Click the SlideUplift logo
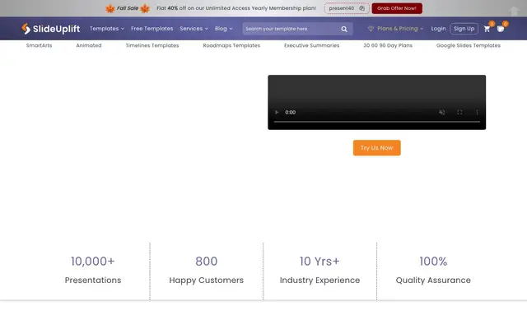 [x=51, y=29]
